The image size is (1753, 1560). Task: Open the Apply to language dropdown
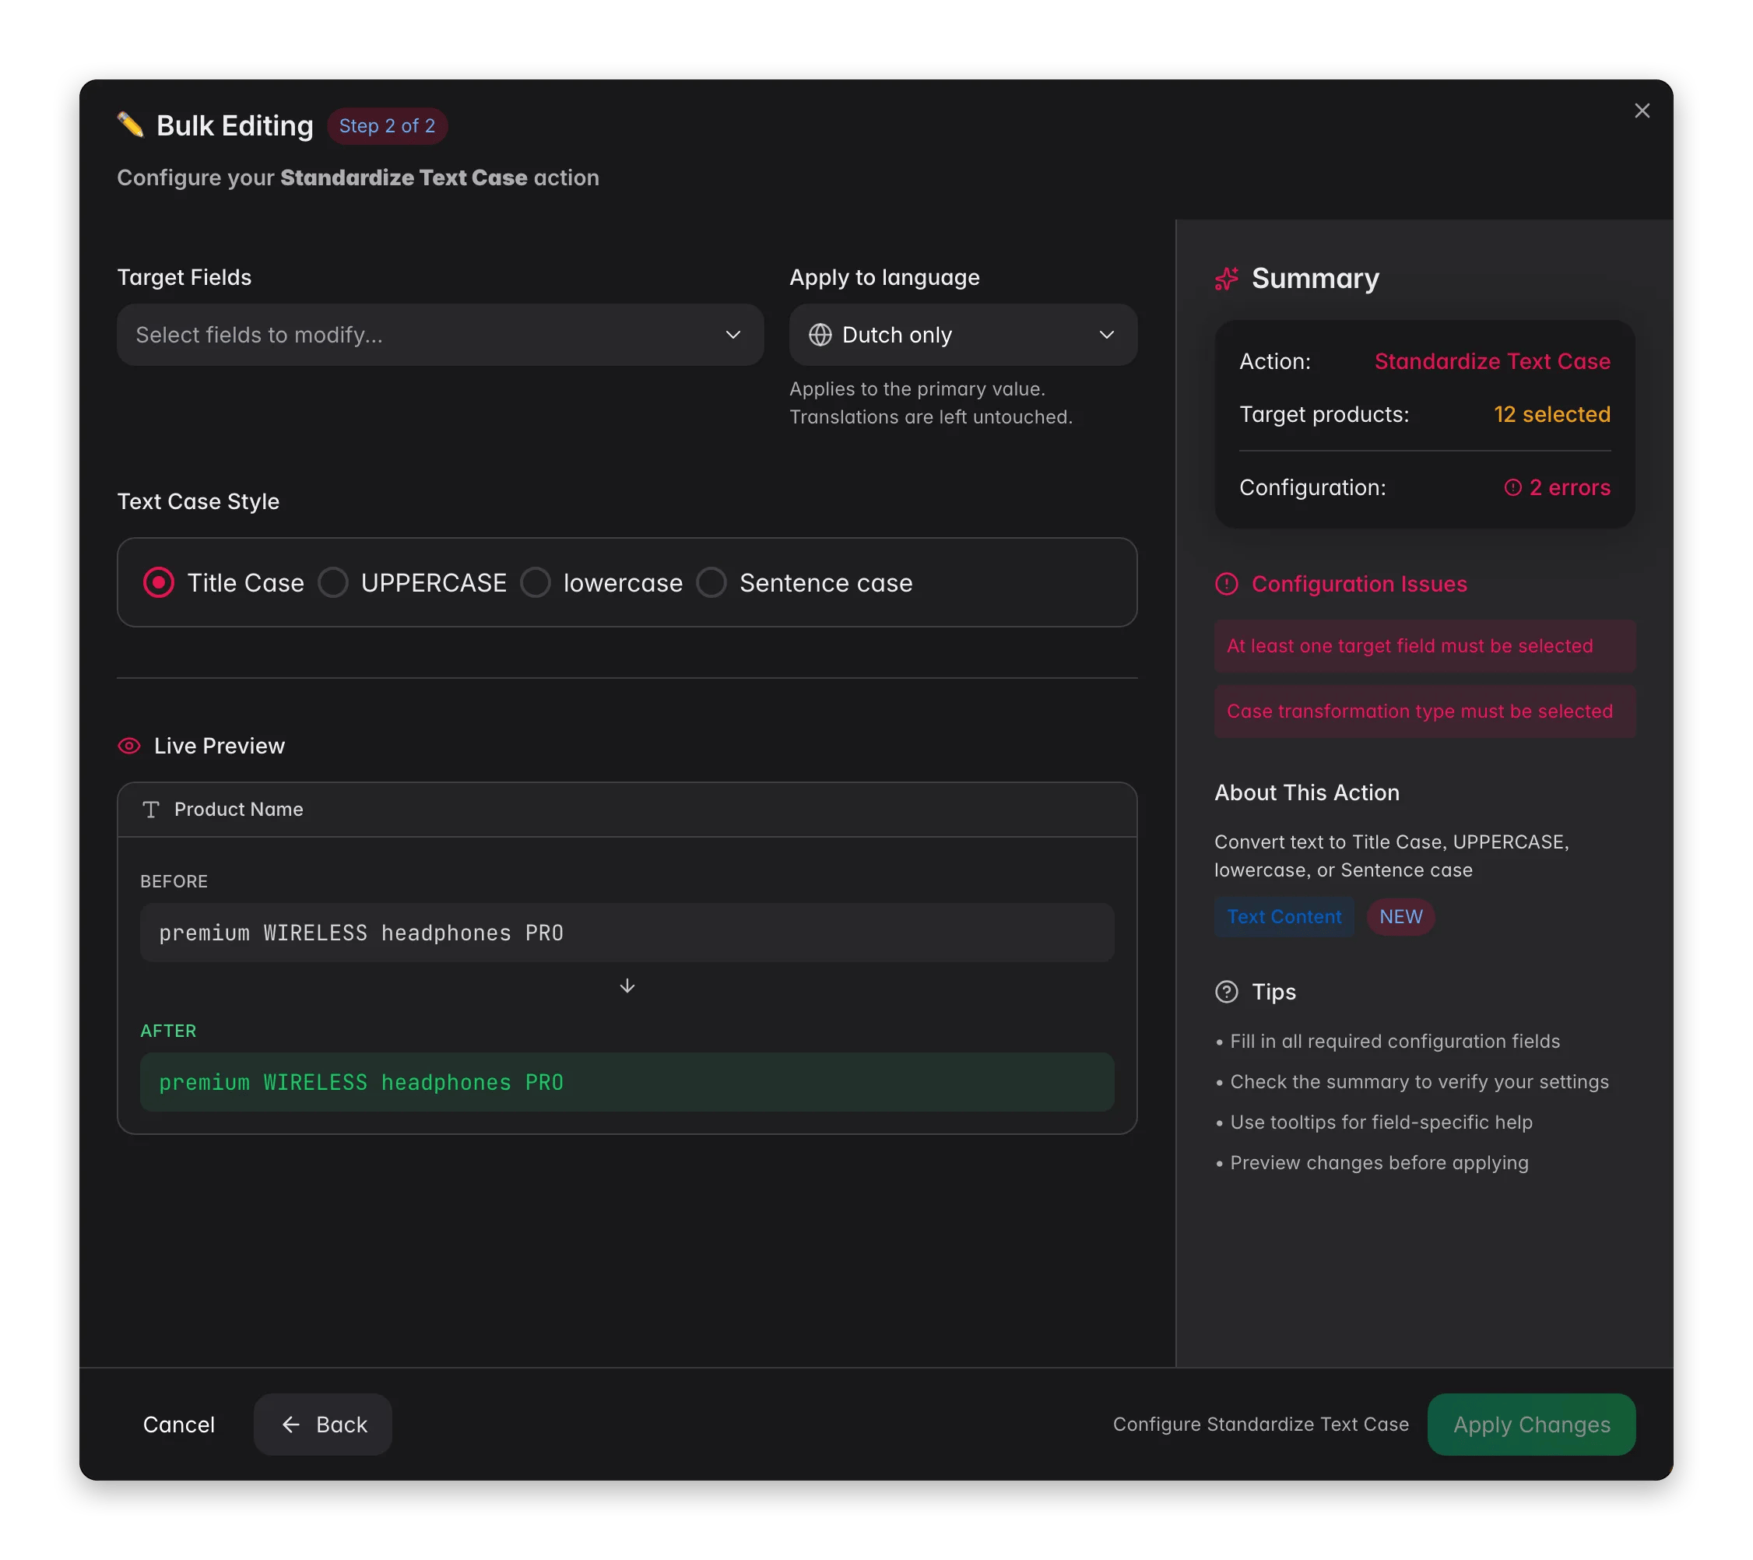(x=963, y=335)
